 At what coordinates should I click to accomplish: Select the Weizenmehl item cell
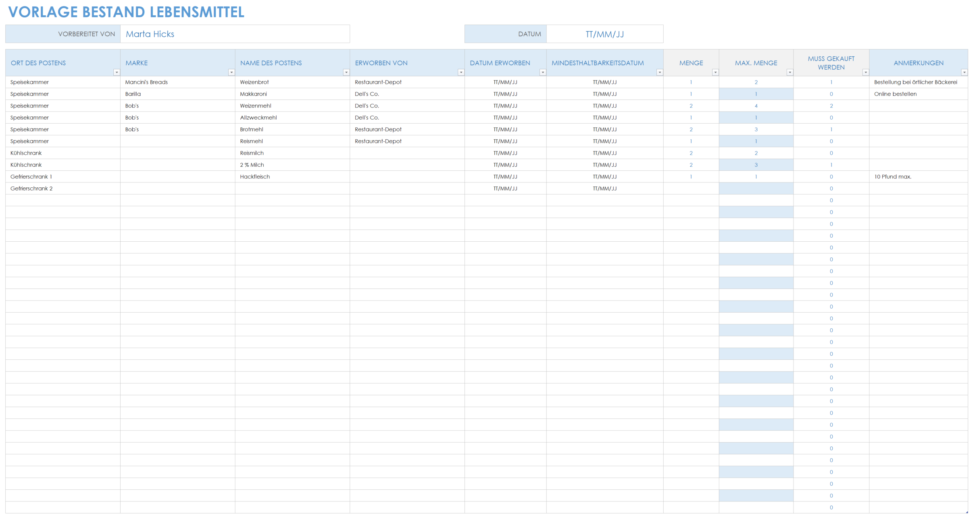pos(292,106)
